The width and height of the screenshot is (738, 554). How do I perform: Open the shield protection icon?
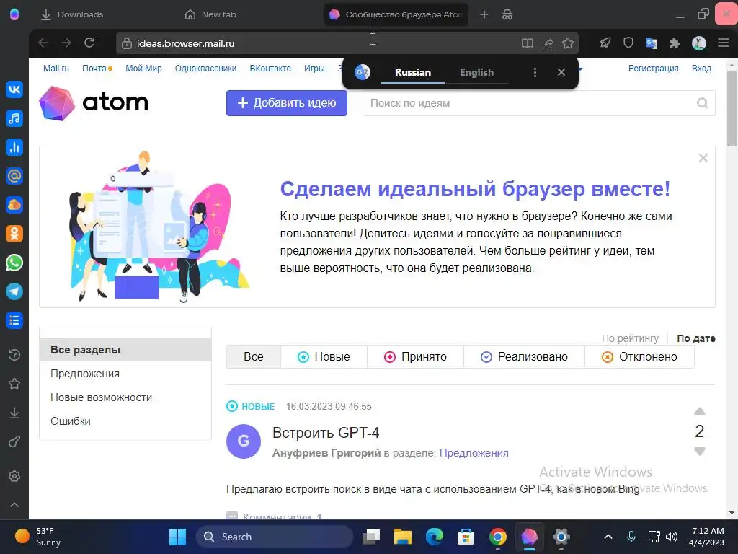[x=628, y=43]
